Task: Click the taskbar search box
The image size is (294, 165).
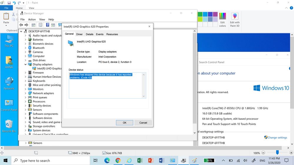Action: [51, 161]
